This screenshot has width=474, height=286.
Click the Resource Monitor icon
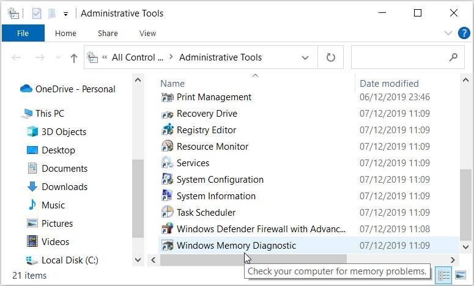click(167, 147)
